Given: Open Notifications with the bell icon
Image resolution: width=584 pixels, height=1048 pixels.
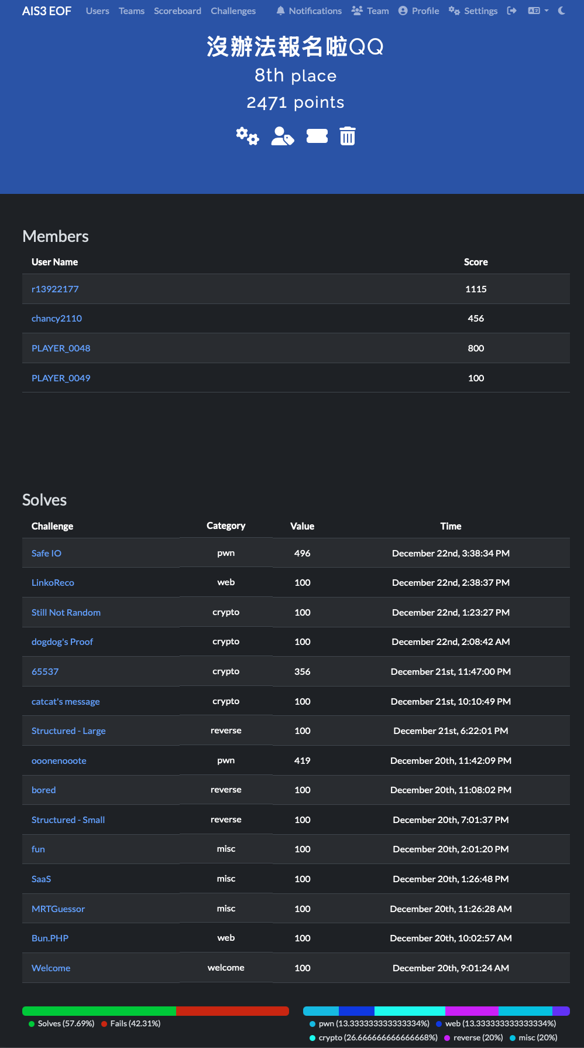Looking at the screenshot, I should pyautogui.click(x=309, y=11).
